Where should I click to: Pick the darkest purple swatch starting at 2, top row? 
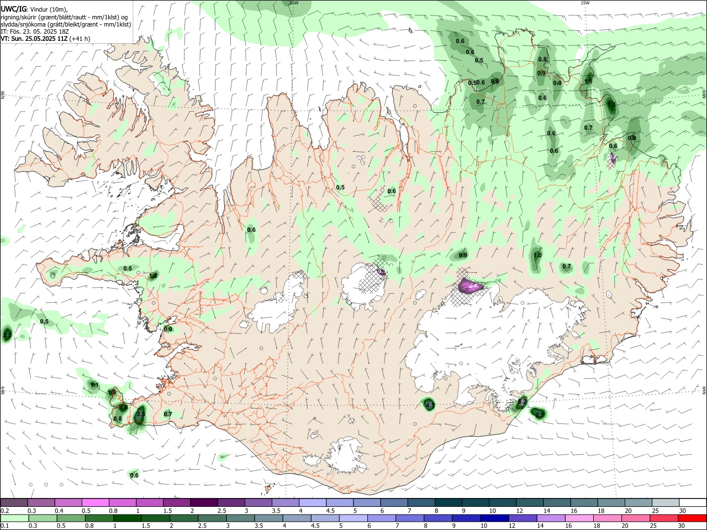[x=203, y=503]
